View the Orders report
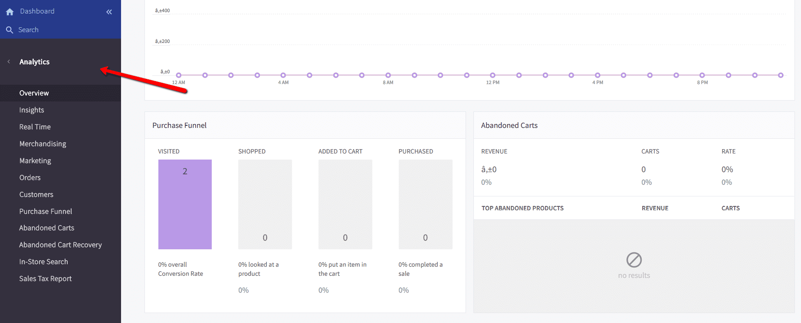 pos(30,178)
